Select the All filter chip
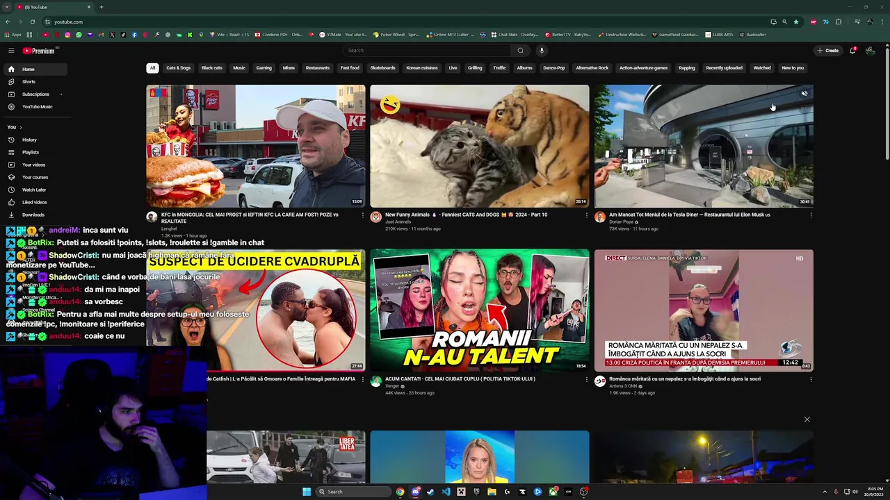 tap(152, 68)
